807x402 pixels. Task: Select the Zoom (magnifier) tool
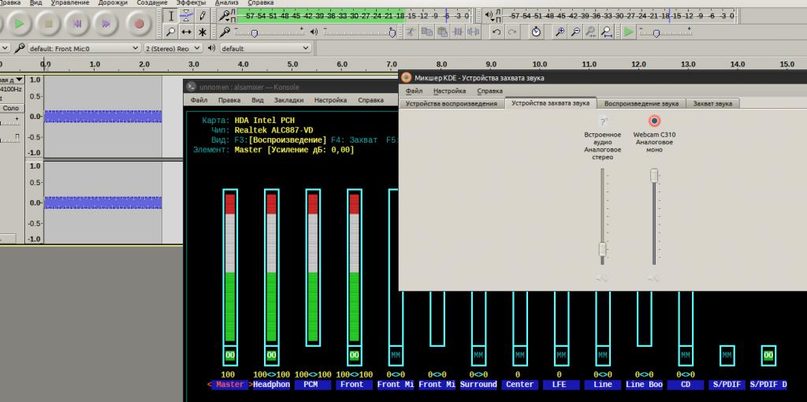pos(171,32)
